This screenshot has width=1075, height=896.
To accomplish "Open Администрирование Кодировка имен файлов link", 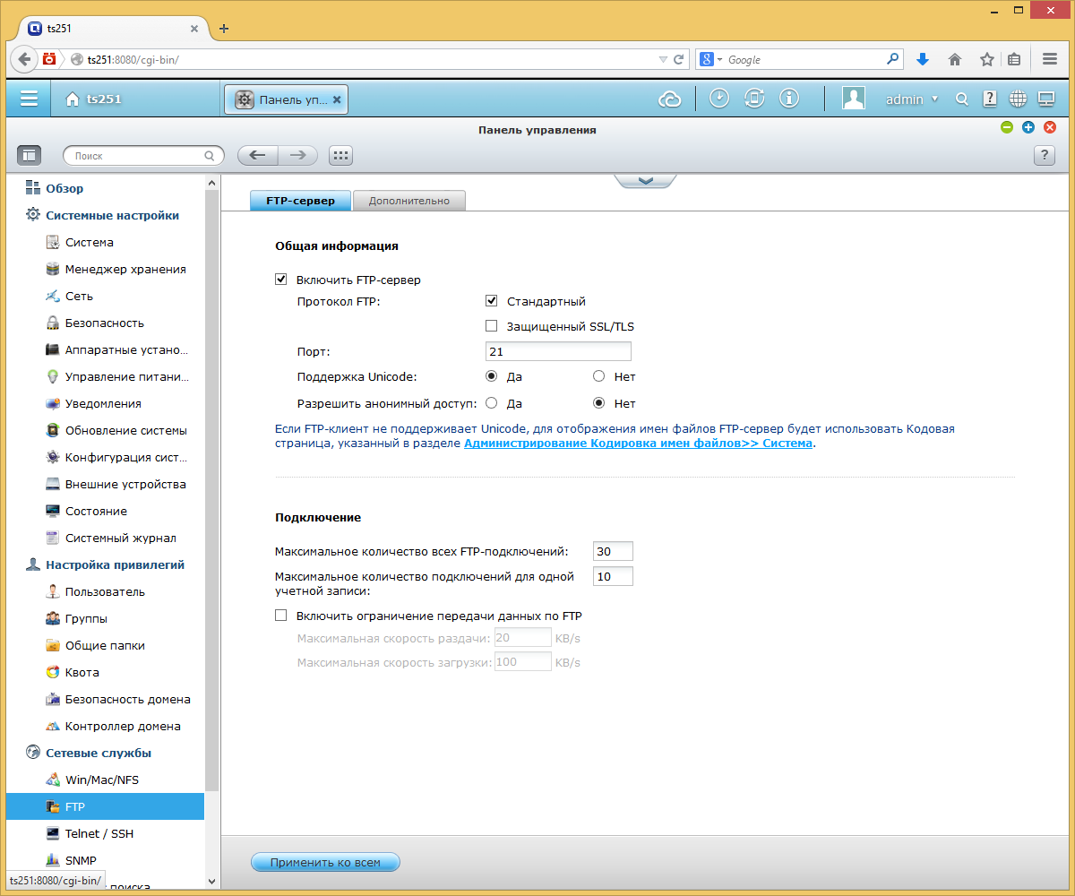I will pos(638,443).
